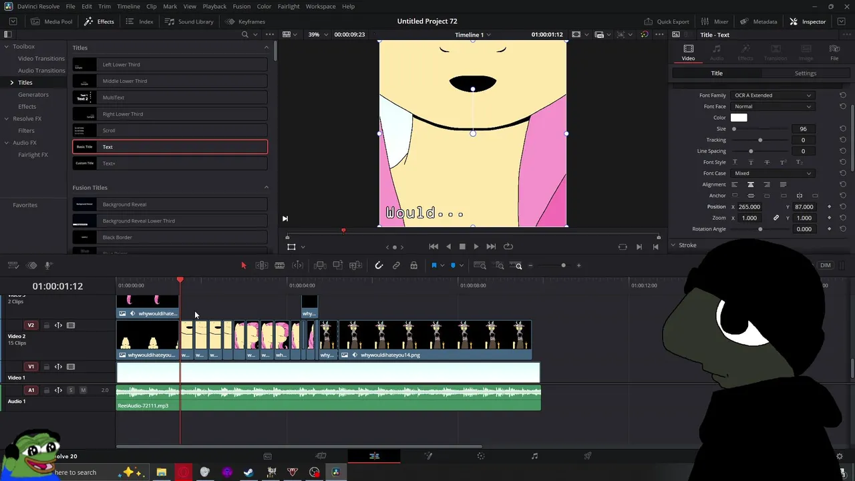Click the Position X value field

pyautogui.click(x=749, y=207)
